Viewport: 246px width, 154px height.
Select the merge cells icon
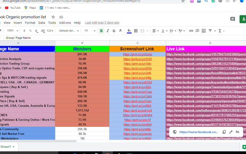pyautogui.click(x=143, y=31)
